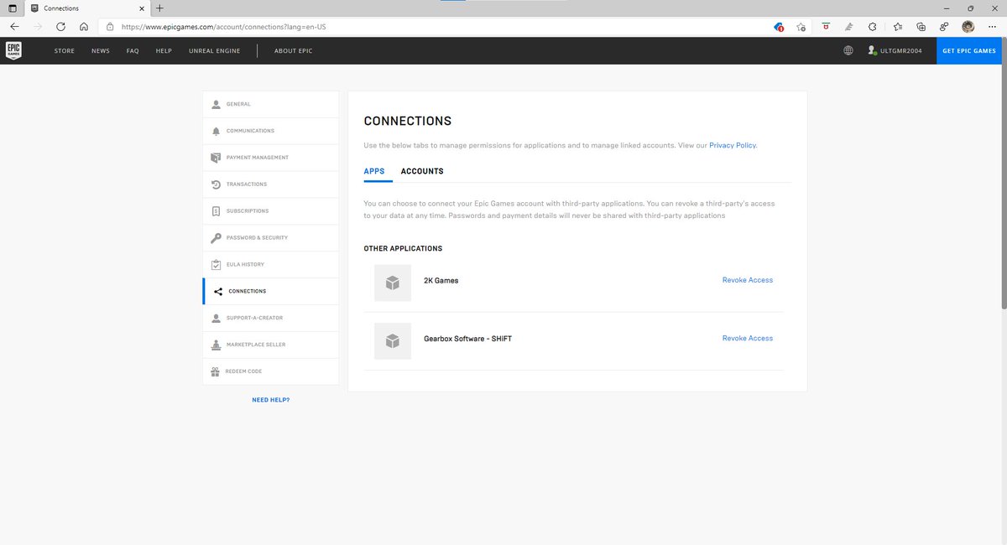1007x545 pixels.
Task: Click the Epic Games logo
Action: 14,50
